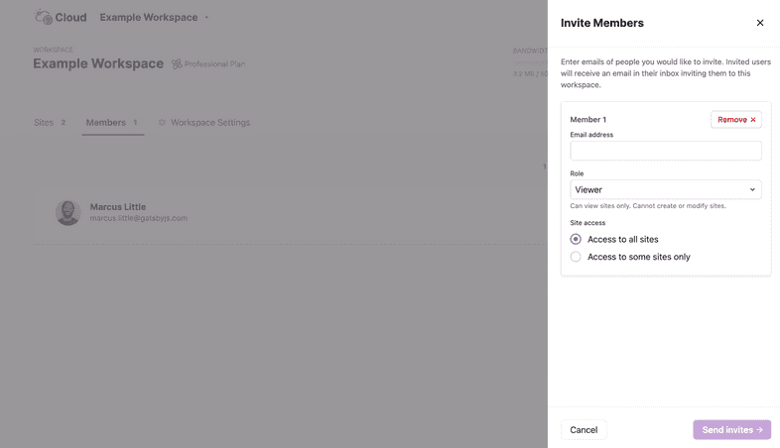Click the Send invites button
Screen dimensions: 780x448
click(731, 430)
